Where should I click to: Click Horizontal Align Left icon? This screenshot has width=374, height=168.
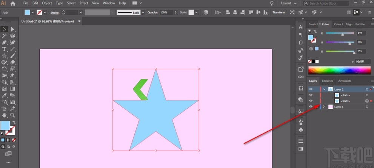(x=228, y=12)
